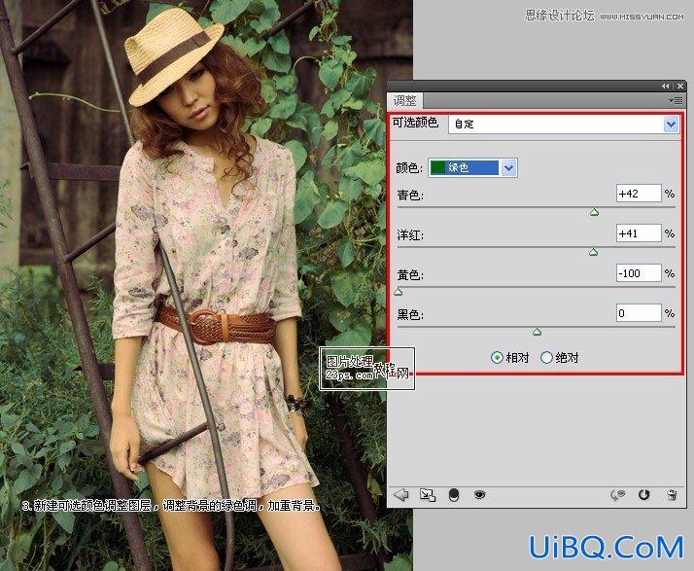Viewport: 694px width, 571px height.
Task: Click the 黑色 slider handle
Action: pos(537,332)
